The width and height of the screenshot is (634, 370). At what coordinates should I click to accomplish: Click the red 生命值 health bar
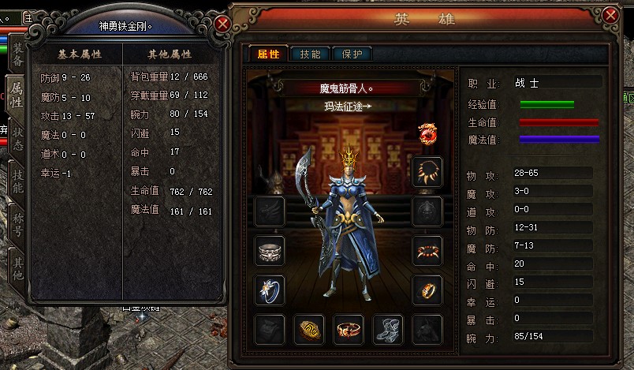click(x=559, y=122)
